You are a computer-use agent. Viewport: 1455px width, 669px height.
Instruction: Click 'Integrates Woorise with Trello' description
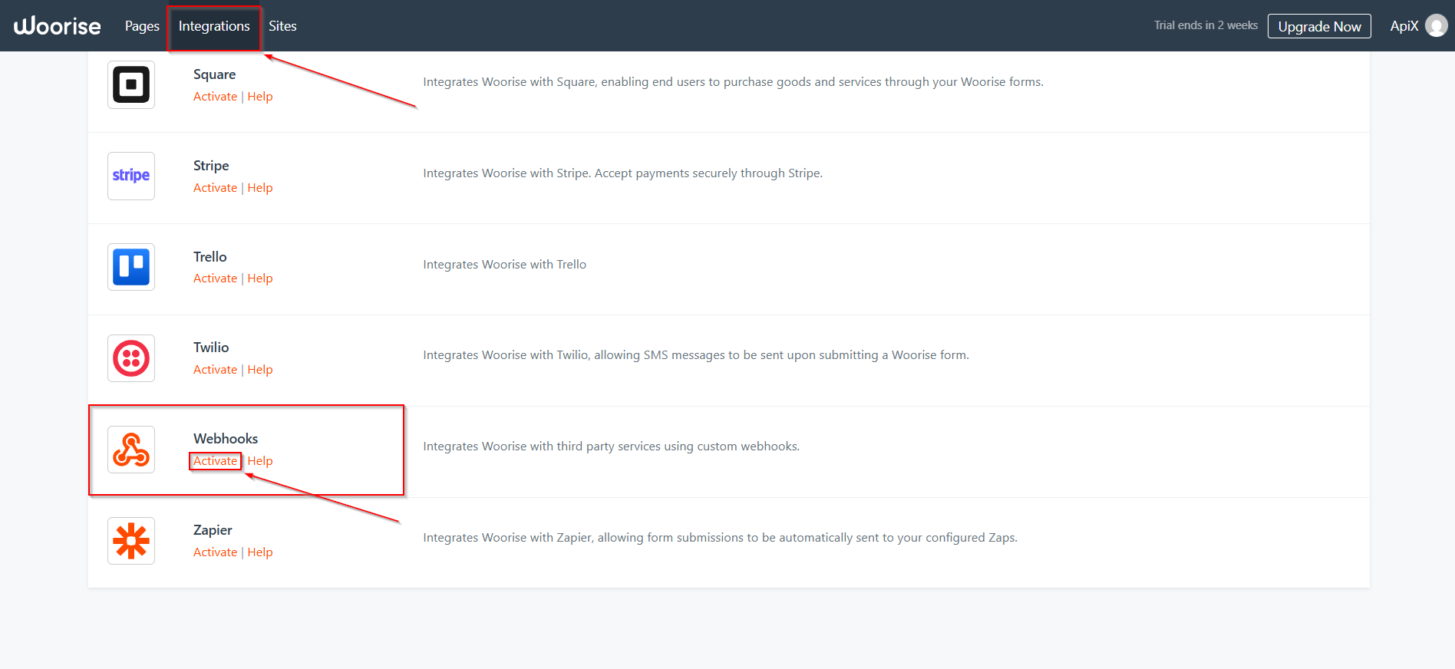point(504,265)
